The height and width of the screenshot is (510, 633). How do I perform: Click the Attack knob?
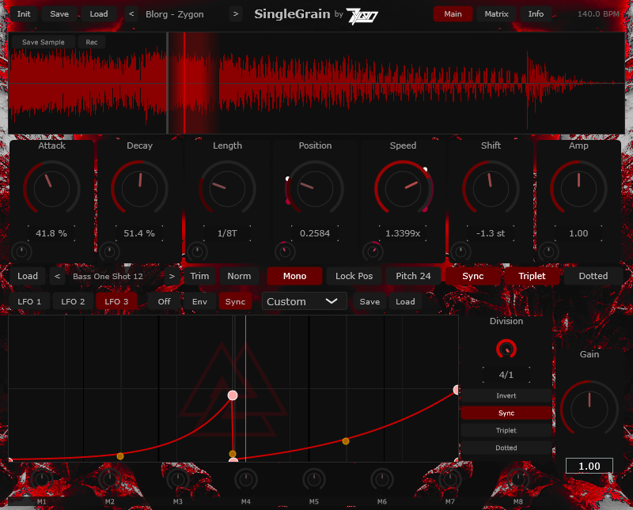tap(52, 187)
